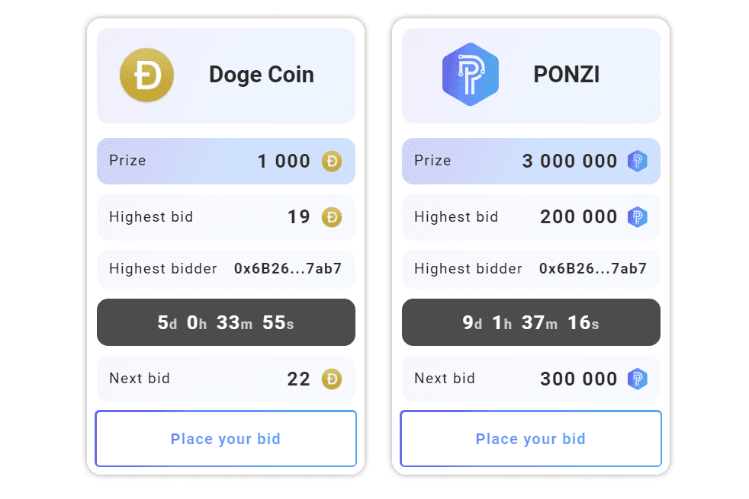Select the Prize row on the PONZI card
The image size is (749, 499).
pyautogui.click(x=530, y=161)
